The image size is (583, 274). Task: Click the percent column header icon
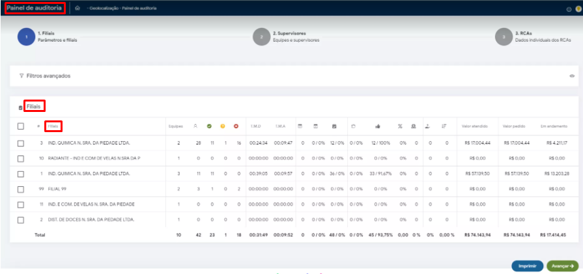coord(401,126)
